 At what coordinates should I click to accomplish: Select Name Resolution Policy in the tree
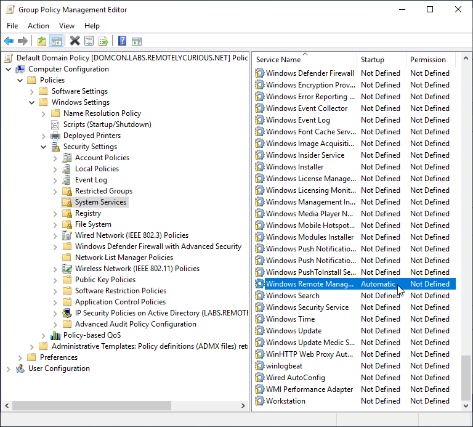[x=102, y=113]
